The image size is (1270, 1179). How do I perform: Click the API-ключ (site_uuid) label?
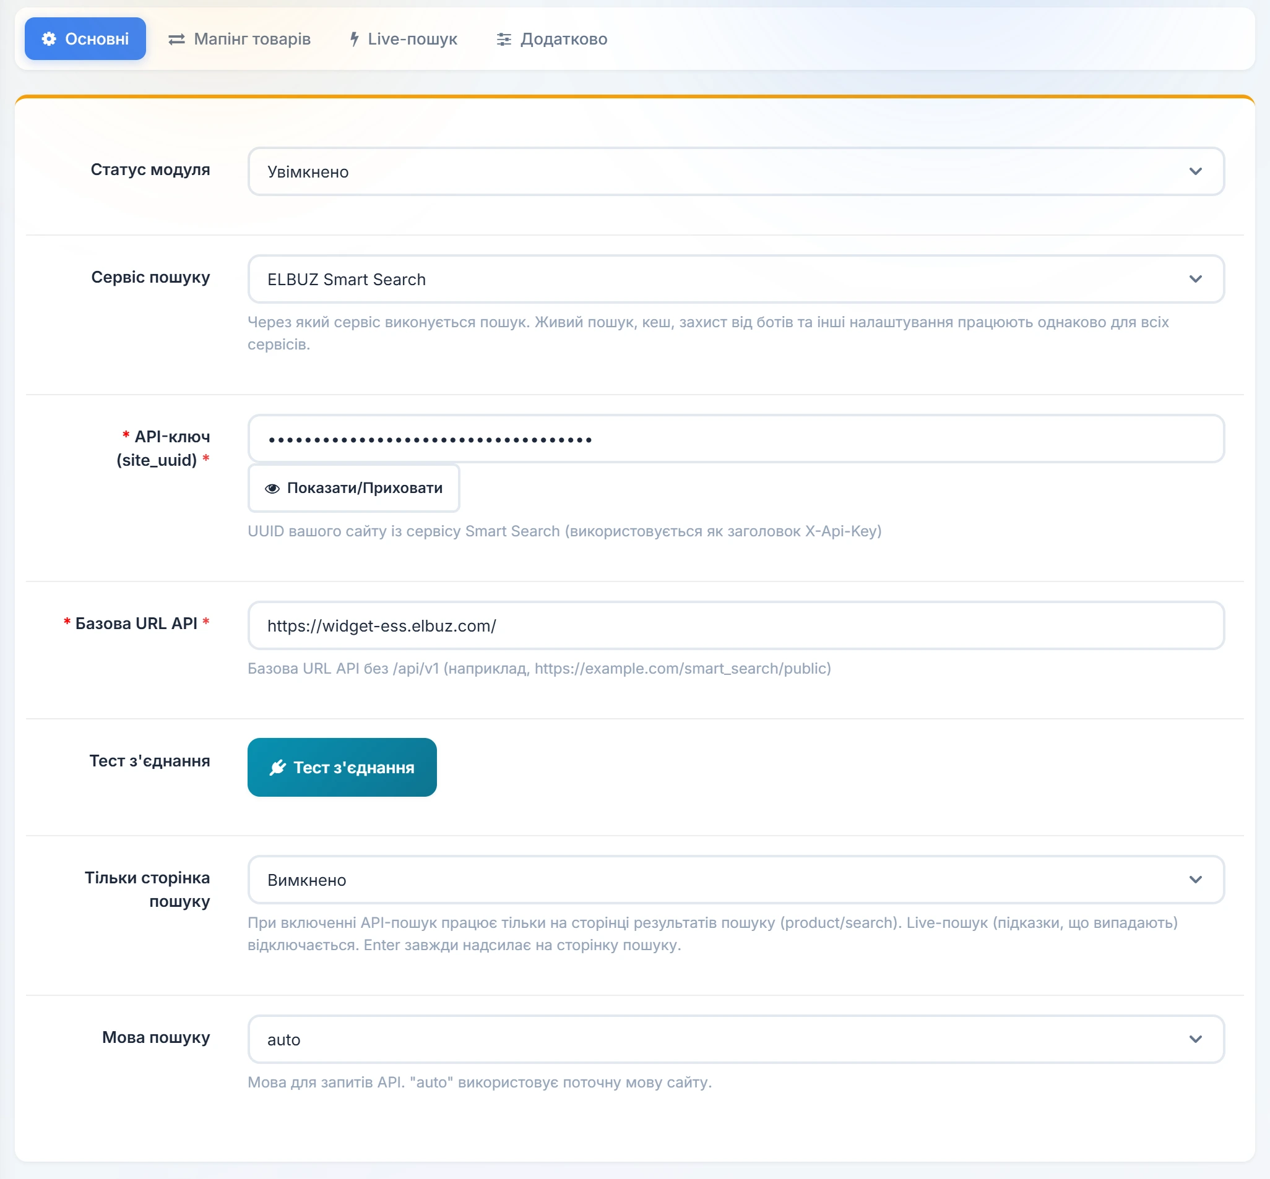(x=163, y=448)
